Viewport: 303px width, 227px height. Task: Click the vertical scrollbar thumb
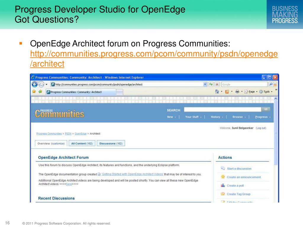pyautogui.click(x=275, y=133)
